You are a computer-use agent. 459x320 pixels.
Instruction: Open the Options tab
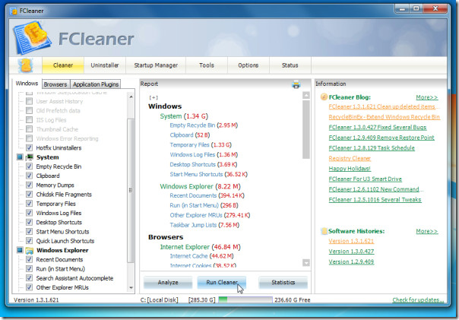tap(248, 65)
